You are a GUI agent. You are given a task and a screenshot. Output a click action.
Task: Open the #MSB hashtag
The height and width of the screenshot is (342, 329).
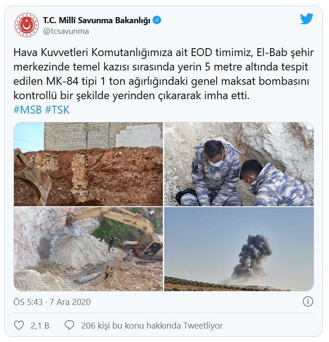(27, 109)
